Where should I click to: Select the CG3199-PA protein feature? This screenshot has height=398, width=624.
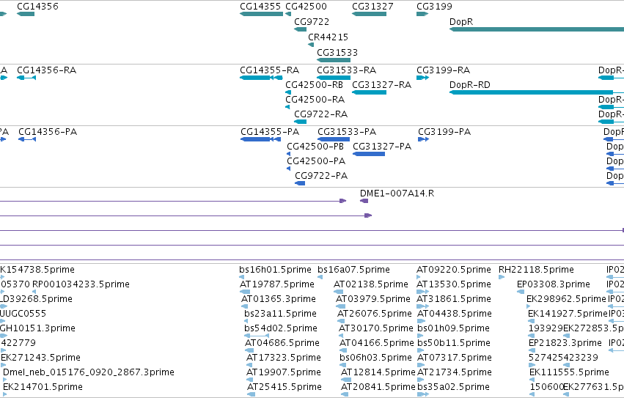423,139
